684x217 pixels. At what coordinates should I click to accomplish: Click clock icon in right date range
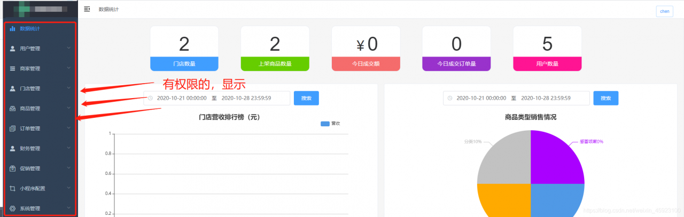coord(450,98)
